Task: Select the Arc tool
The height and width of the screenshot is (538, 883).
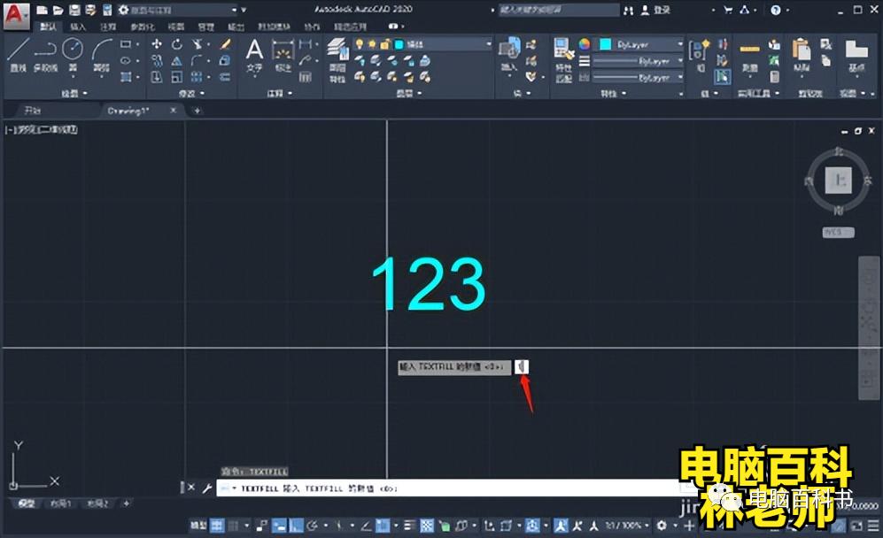Action: coord(101,55)
